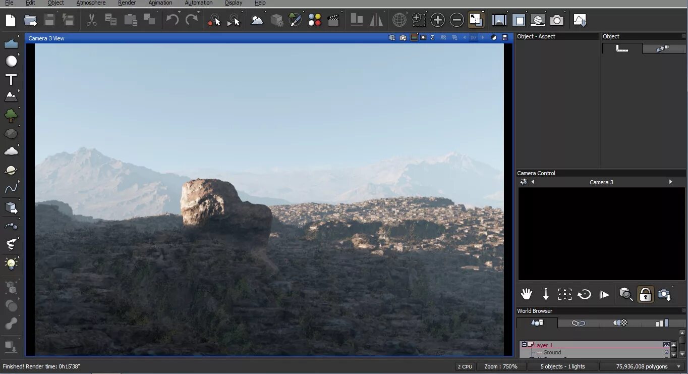Viewport: 688px width, 374px height.
Task: Open the Atmosphere editor cloud-sun icon
Action: [x=257, y=20]
